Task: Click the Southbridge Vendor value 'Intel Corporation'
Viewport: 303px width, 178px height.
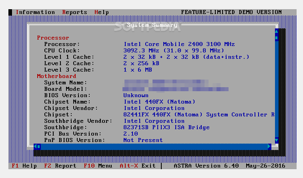Action: coord(154,121)
